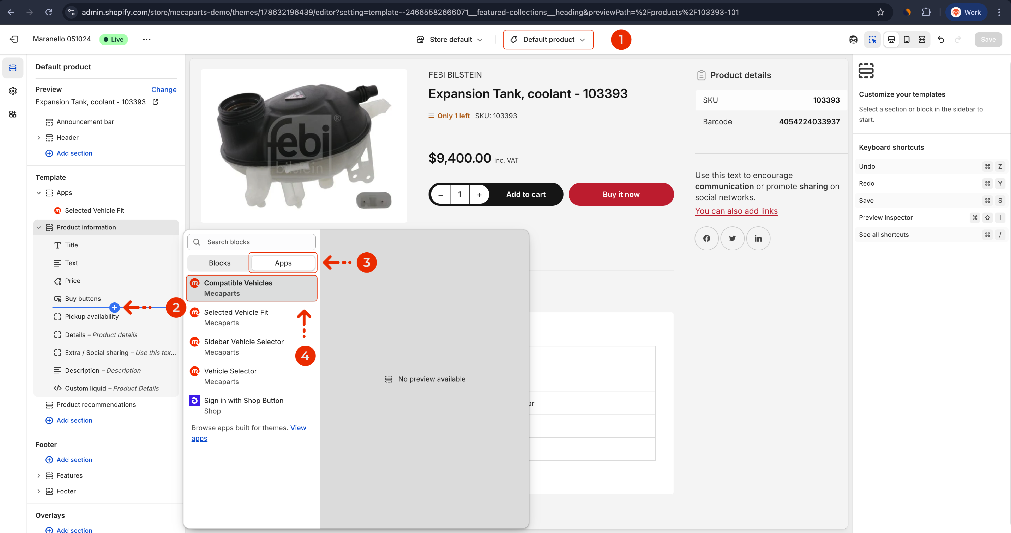Click the three-dots theme actions menu
The width and height of the screenshot is (1011, 533).
coord(146,39)
